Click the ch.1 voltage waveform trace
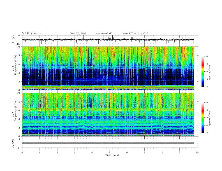The width and height of the screenshot is (222, 171). tap(108, 40)
